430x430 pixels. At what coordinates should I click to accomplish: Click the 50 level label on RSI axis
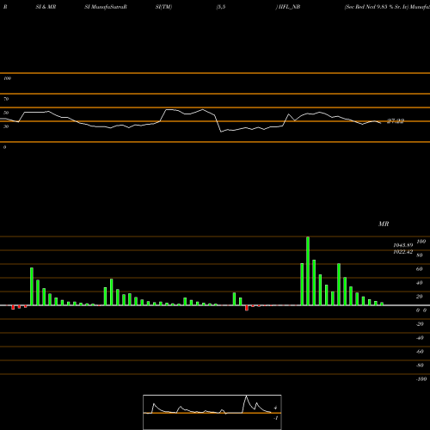tap(6, 113)
